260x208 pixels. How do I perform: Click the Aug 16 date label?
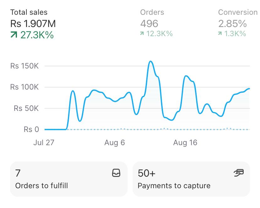click(x=185, y=143)
